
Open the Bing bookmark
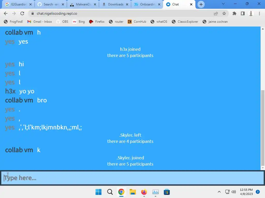click(x=79, y=22)
